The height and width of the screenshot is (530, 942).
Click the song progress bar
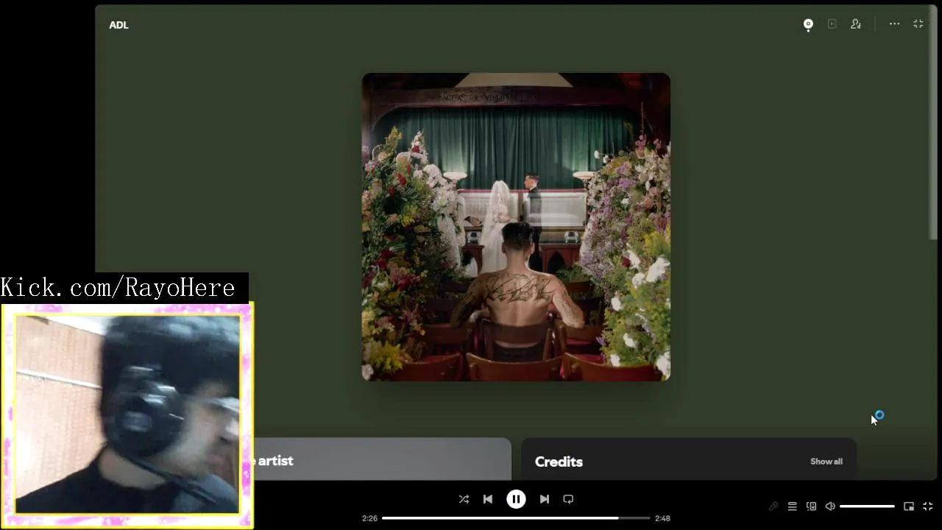516,518
